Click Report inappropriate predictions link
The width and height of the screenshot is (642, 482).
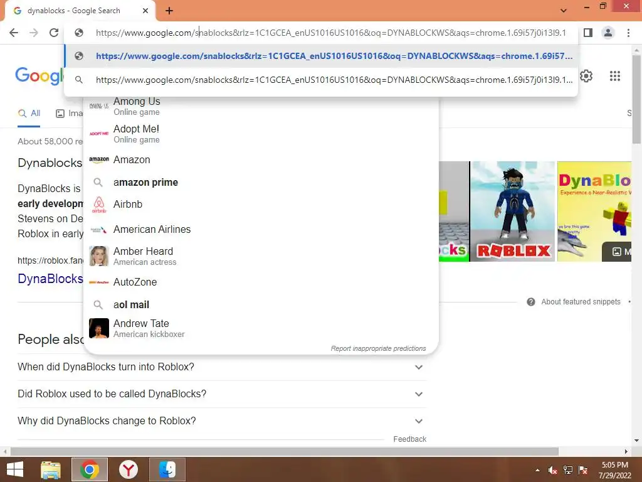pyautogui.click(x=378, y=348)
